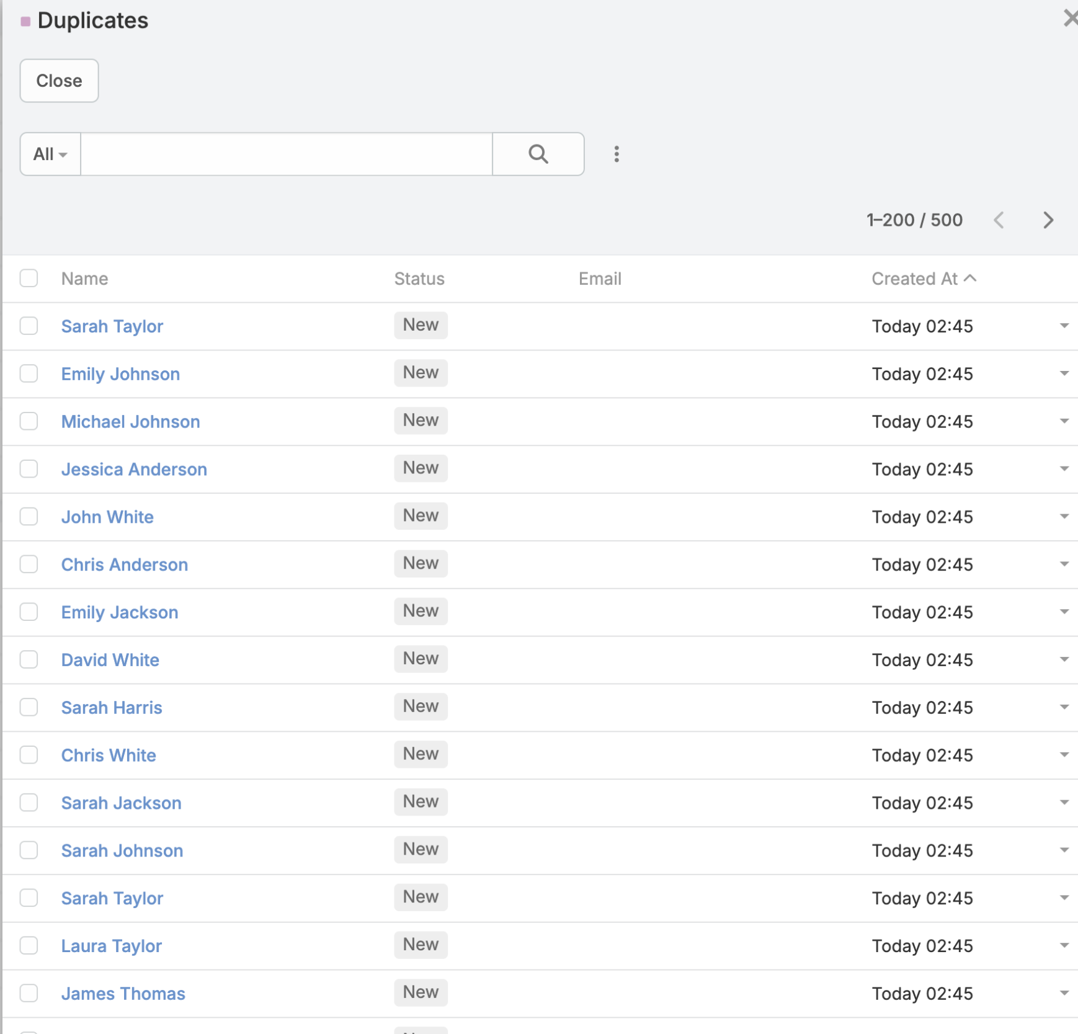
Task: Click the 1–200 / 500 pagination counter
Action: 914,220
